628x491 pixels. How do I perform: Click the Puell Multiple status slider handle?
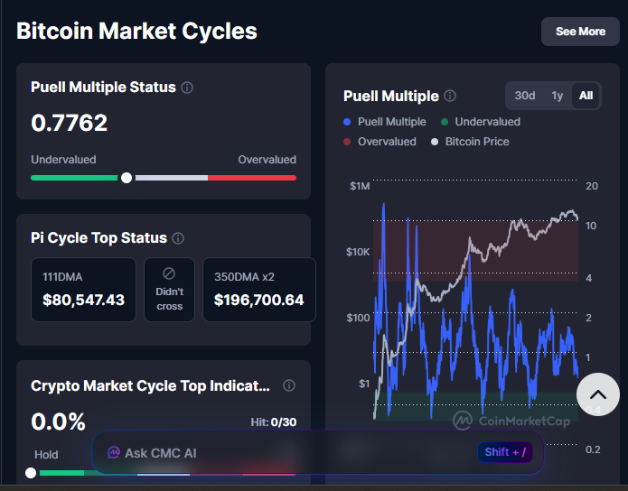(127, 178)
